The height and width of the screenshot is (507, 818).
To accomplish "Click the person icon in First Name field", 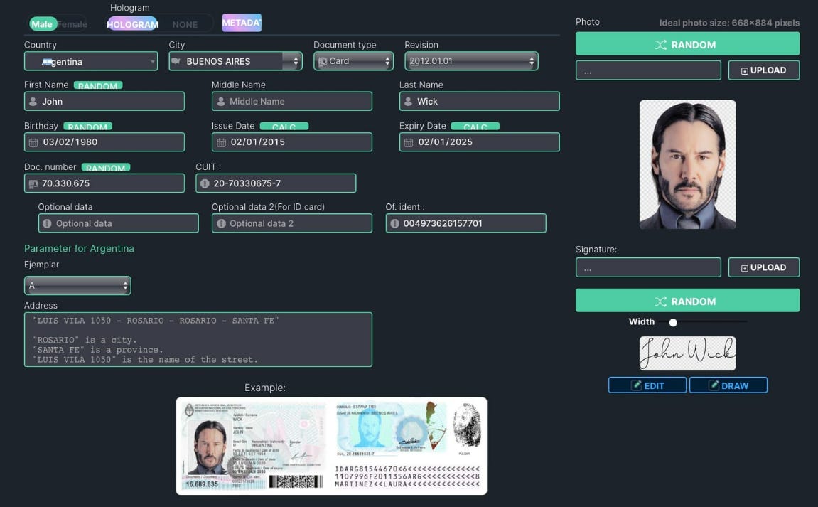I will [x=33, y=101].
